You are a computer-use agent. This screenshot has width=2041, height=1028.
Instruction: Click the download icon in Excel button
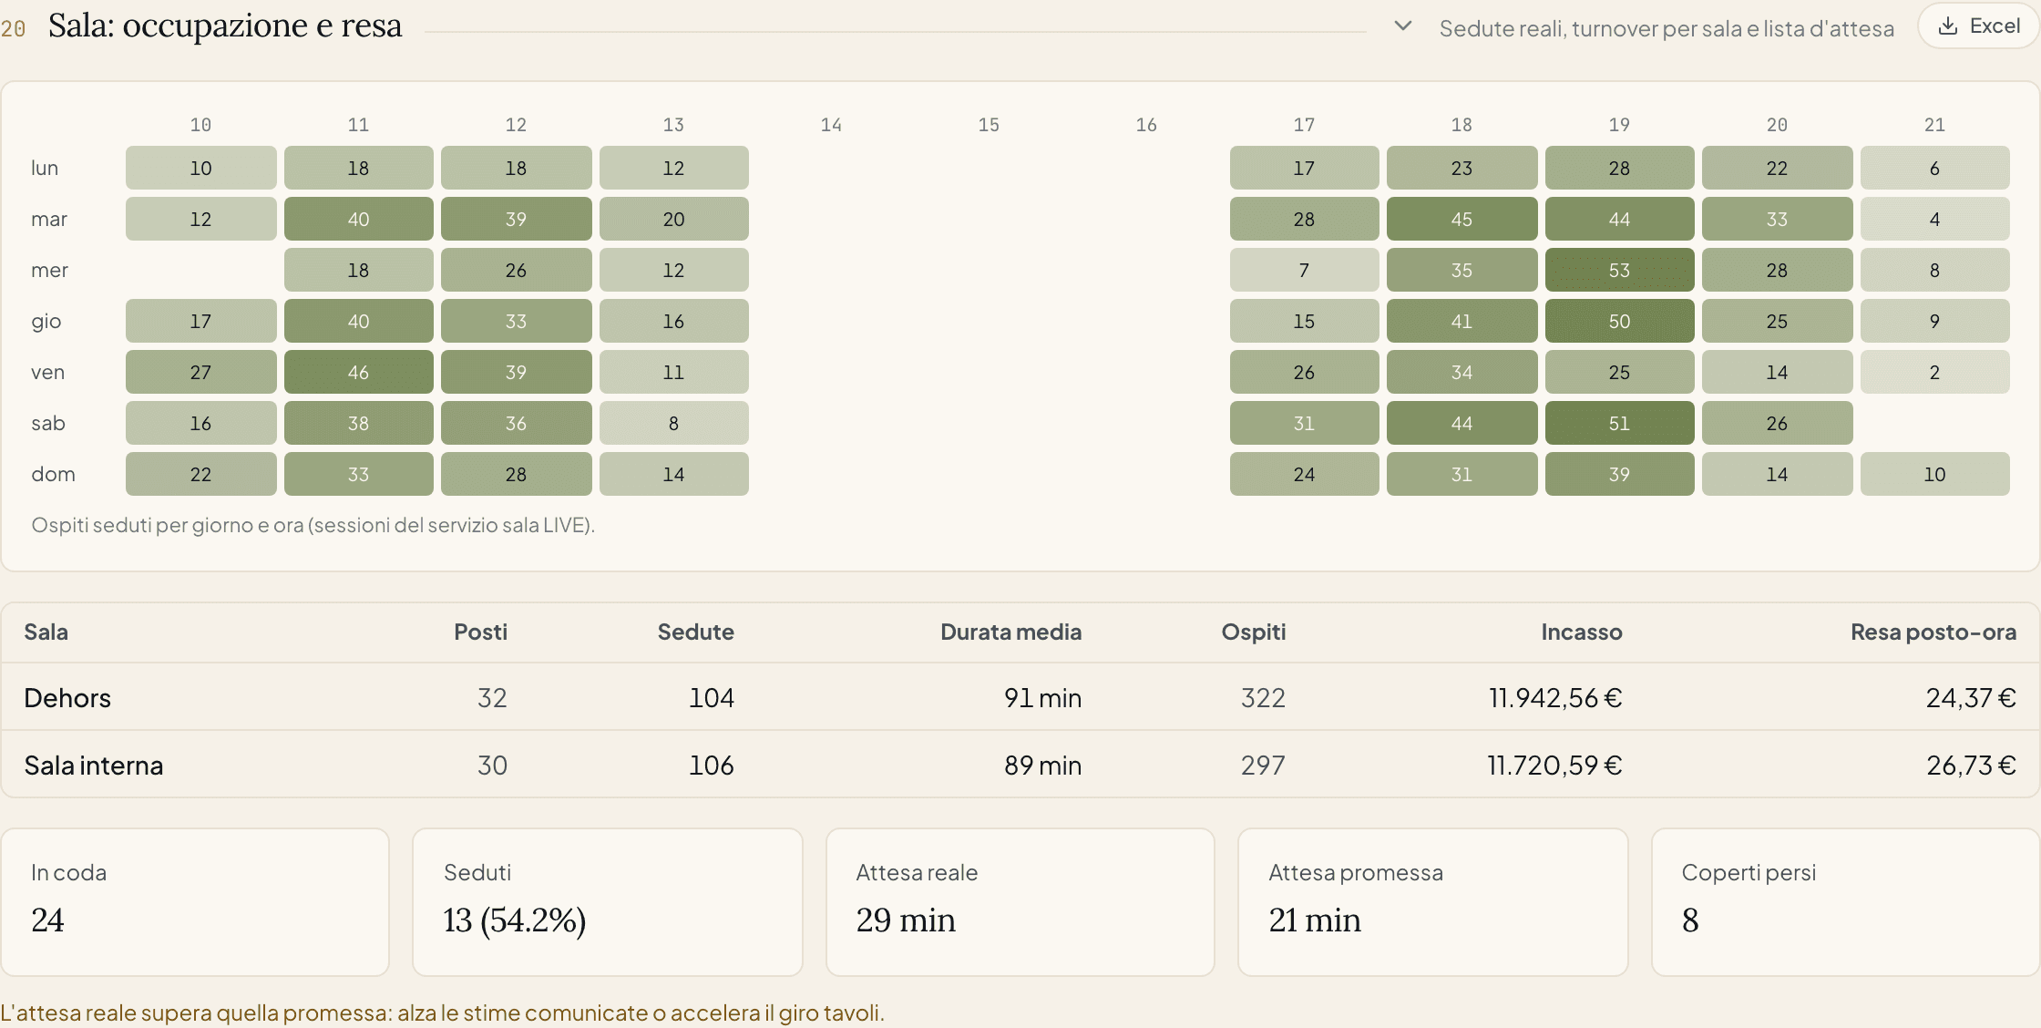coord(1948,26)
